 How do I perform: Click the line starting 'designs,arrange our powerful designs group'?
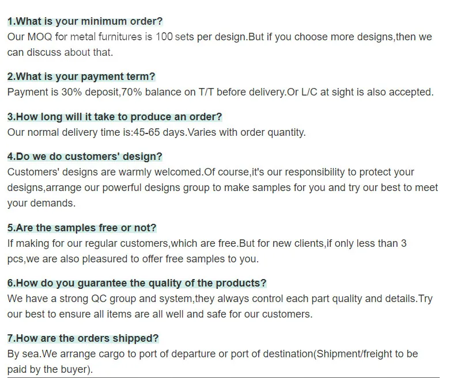click(222, 188)
